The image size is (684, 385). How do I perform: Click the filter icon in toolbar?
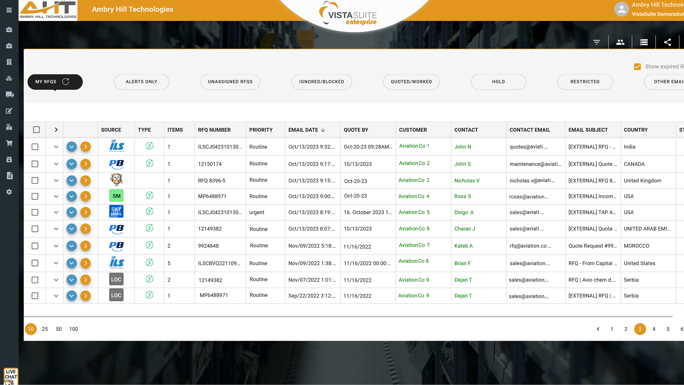click(597, 42)
